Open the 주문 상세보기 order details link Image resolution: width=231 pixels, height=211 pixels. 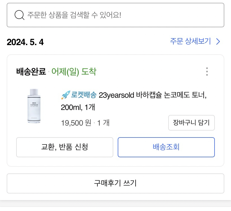[x=195, y=41]
